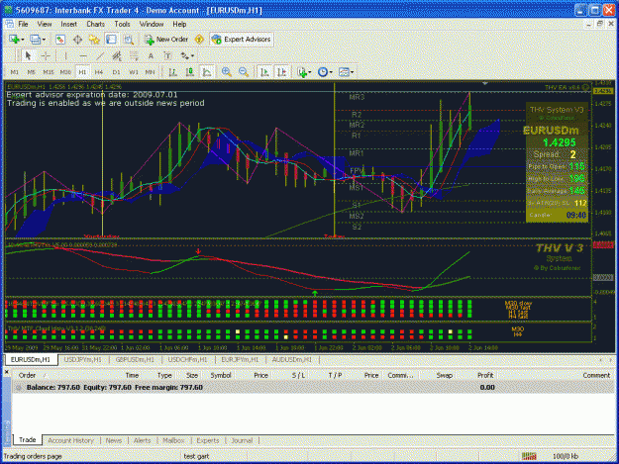Expand the Profiles dropdown arrow
This screenshot has height=464, width=619.
(44, 40)
